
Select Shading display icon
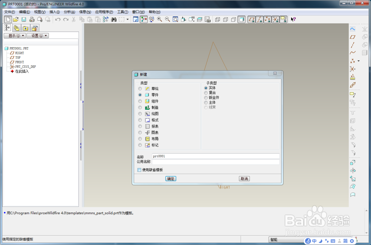tap(242, 19)
